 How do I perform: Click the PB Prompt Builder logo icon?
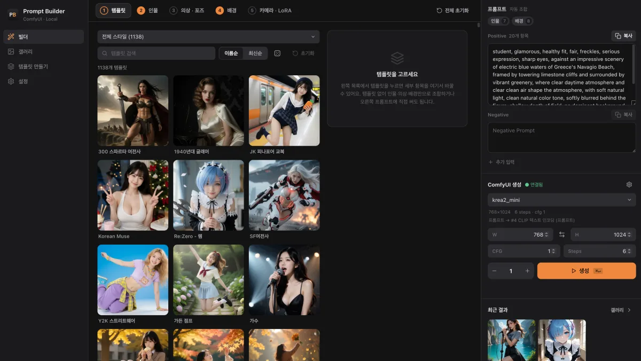click(12, 14)
